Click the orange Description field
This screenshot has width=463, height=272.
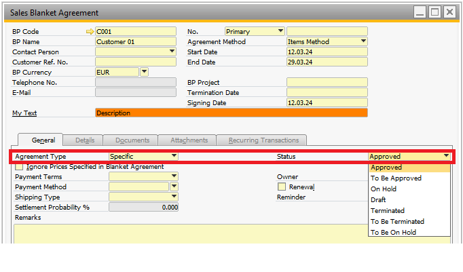point(231,113)
